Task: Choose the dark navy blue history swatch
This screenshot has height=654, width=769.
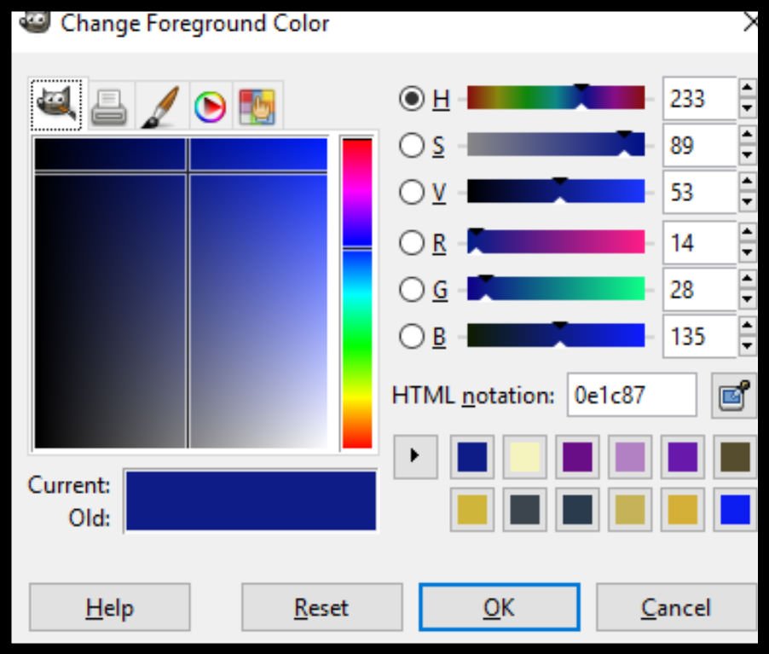Action: click(x=471, y=457)
